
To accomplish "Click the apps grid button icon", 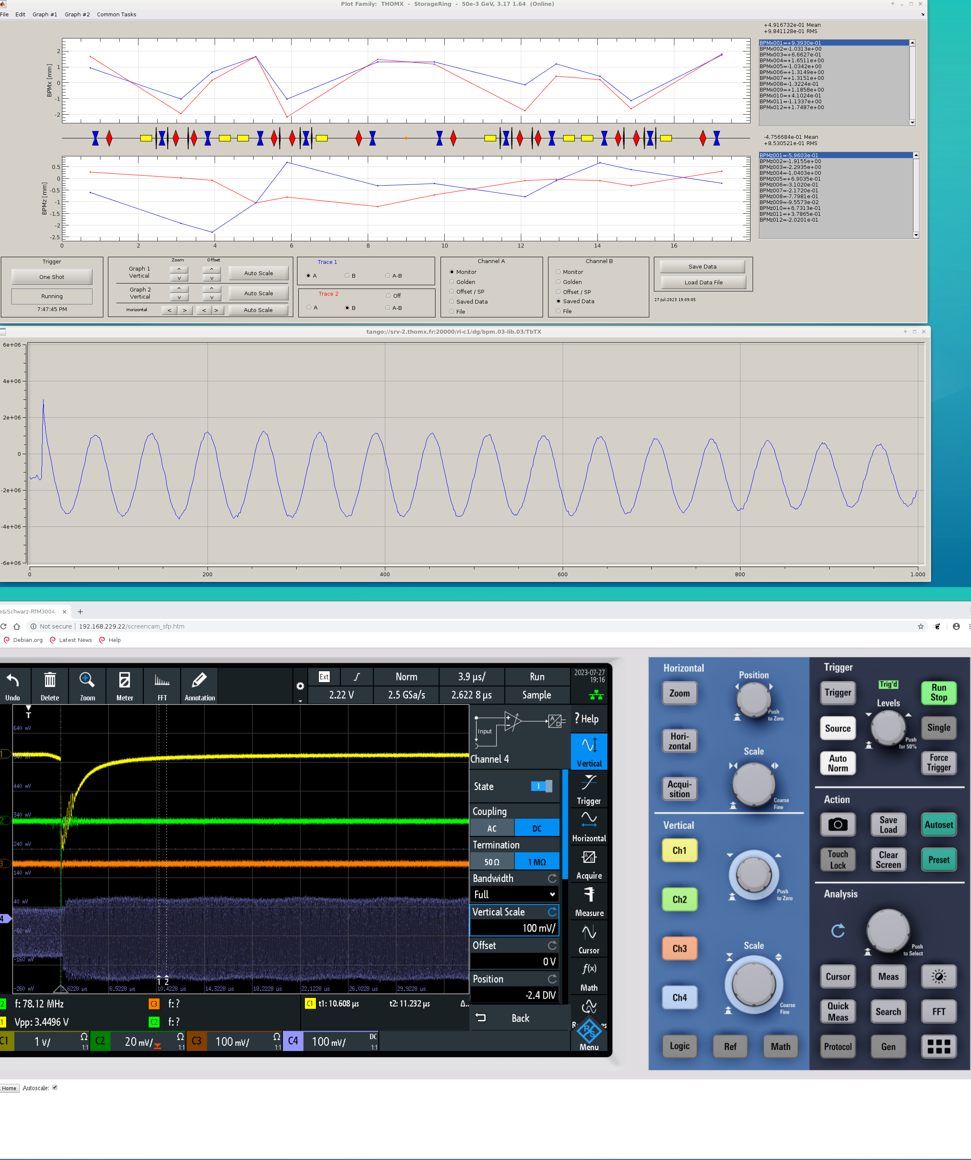I will coord(938,1046).
